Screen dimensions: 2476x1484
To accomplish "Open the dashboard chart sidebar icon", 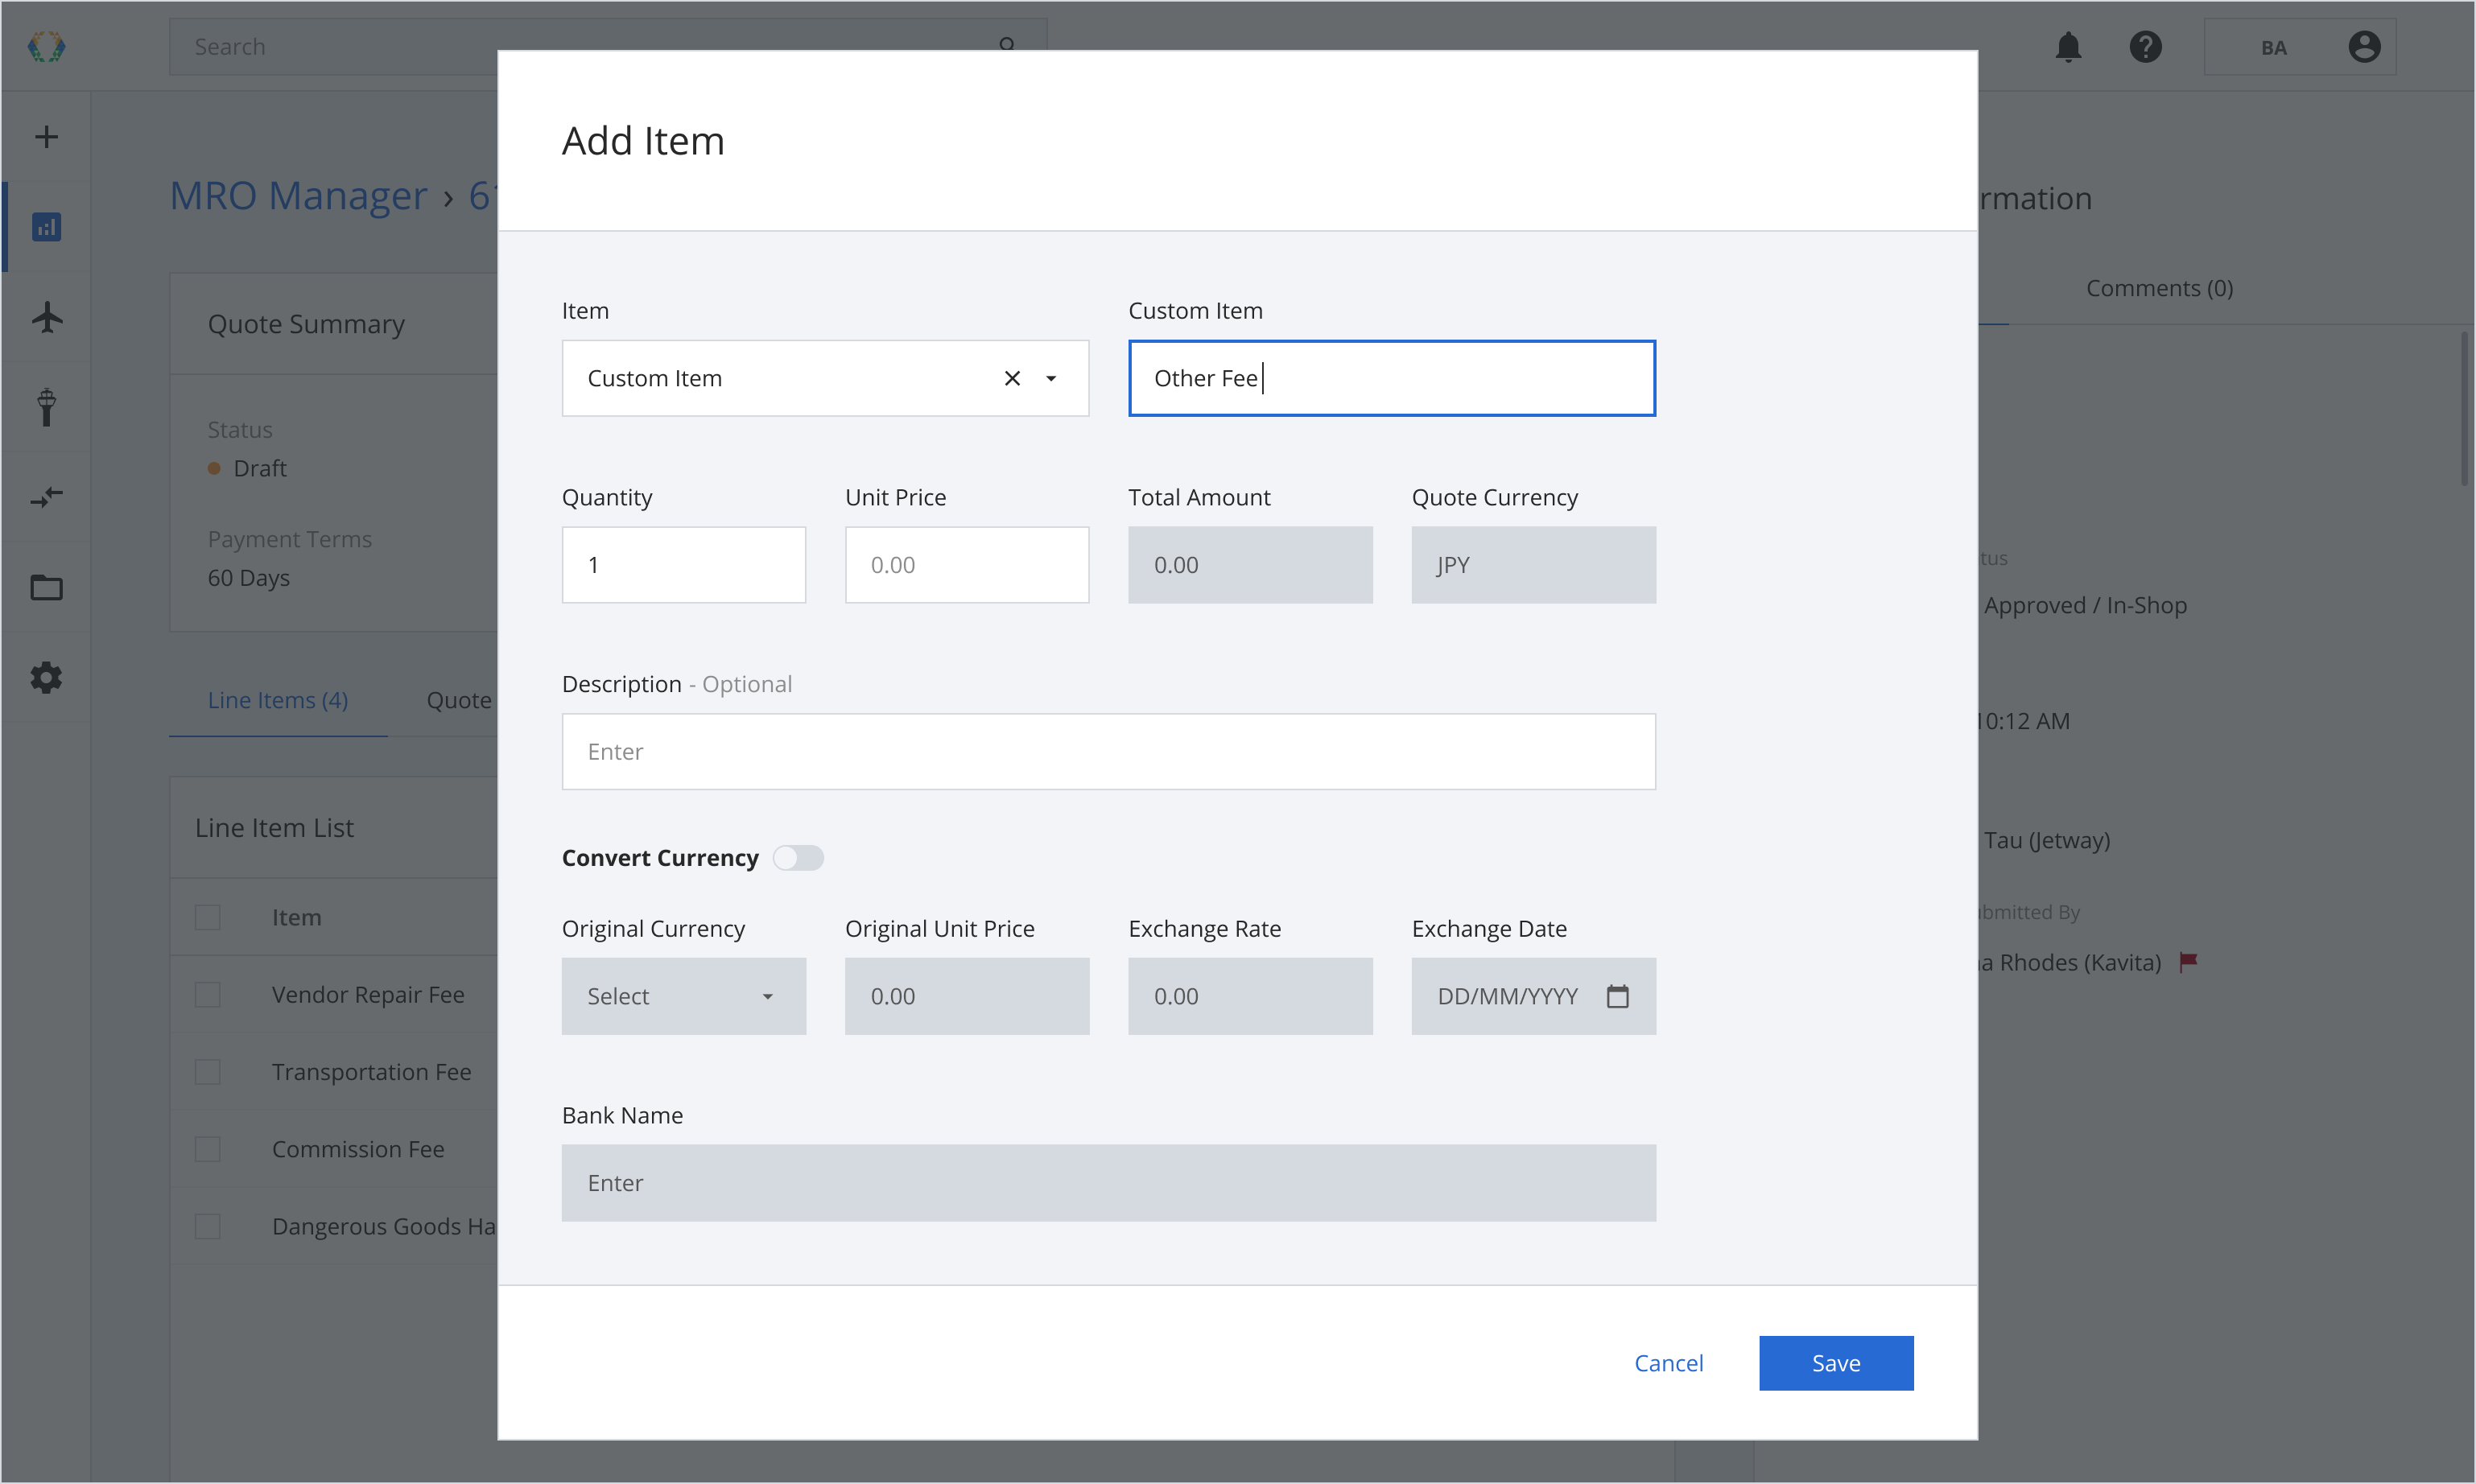I will [x=46, y=227].
